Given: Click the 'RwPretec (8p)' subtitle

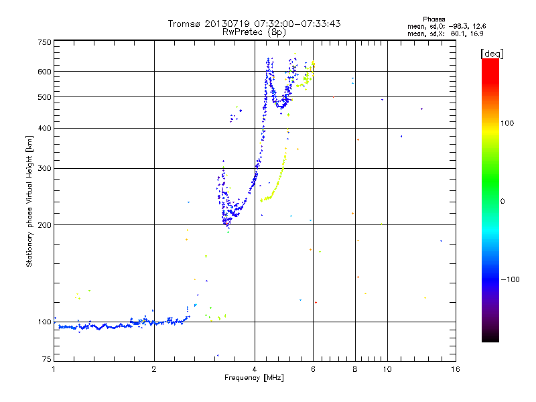Looking at the screenshot, I should point(254,32).
